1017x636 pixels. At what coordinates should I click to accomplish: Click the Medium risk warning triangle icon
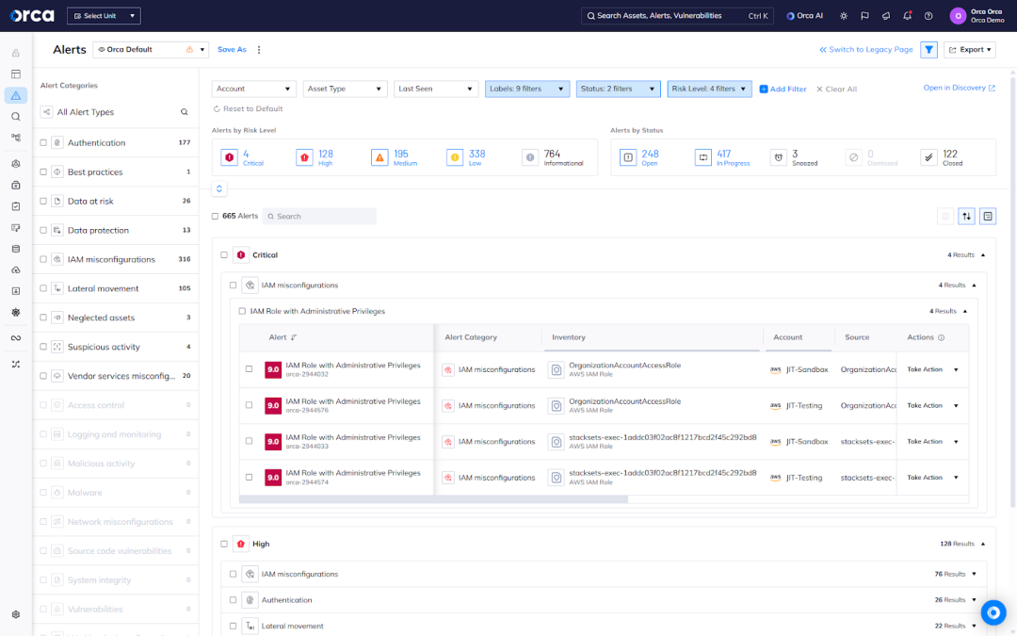[x=379, y=157]
